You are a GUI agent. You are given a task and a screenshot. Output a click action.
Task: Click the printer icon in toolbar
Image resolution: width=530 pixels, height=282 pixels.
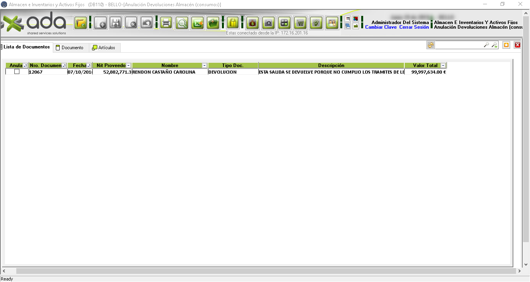pos(166,23)
